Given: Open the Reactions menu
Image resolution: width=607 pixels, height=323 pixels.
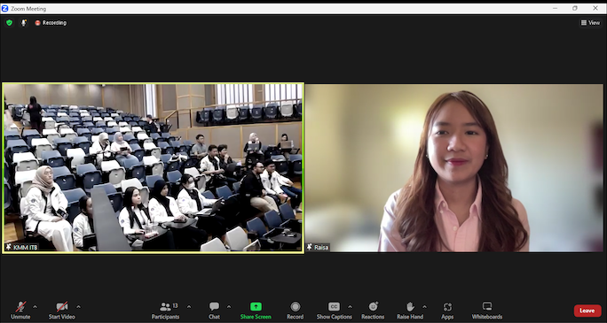Looking at the screenshot, I should click(x=373, y=311).
